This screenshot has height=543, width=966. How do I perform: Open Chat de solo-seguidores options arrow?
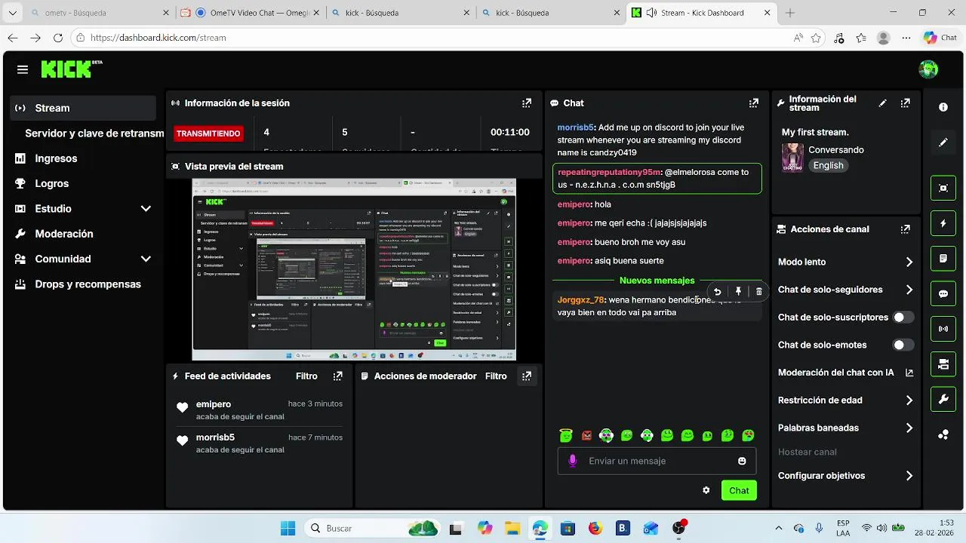click(909, 290)
